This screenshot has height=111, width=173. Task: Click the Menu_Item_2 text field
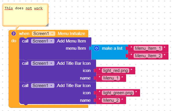[148, 56]
